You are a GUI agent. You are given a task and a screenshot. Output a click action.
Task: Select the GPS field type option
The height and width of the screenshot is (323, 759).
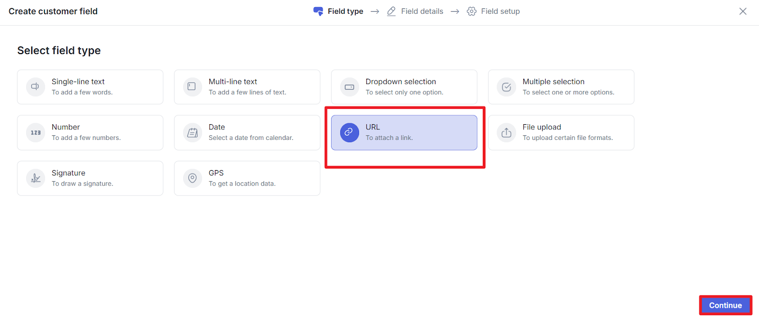pyautogui.click(x=247, y=178)
